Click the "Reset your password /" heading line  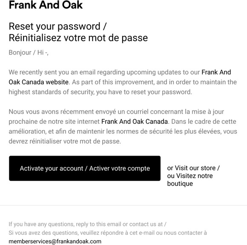(57, 26)
